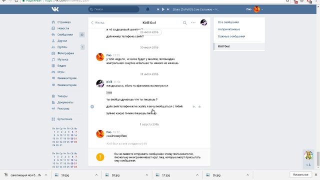Click Kirill's avatar on the 21:54 message
The image size is (320, 180).
click(x=100, y=83)
